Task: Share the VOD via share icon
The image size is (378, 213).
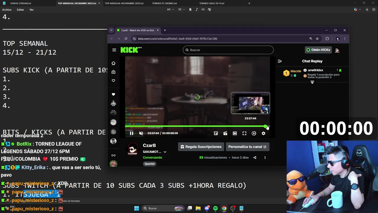Action: click(x=255, y=158)
